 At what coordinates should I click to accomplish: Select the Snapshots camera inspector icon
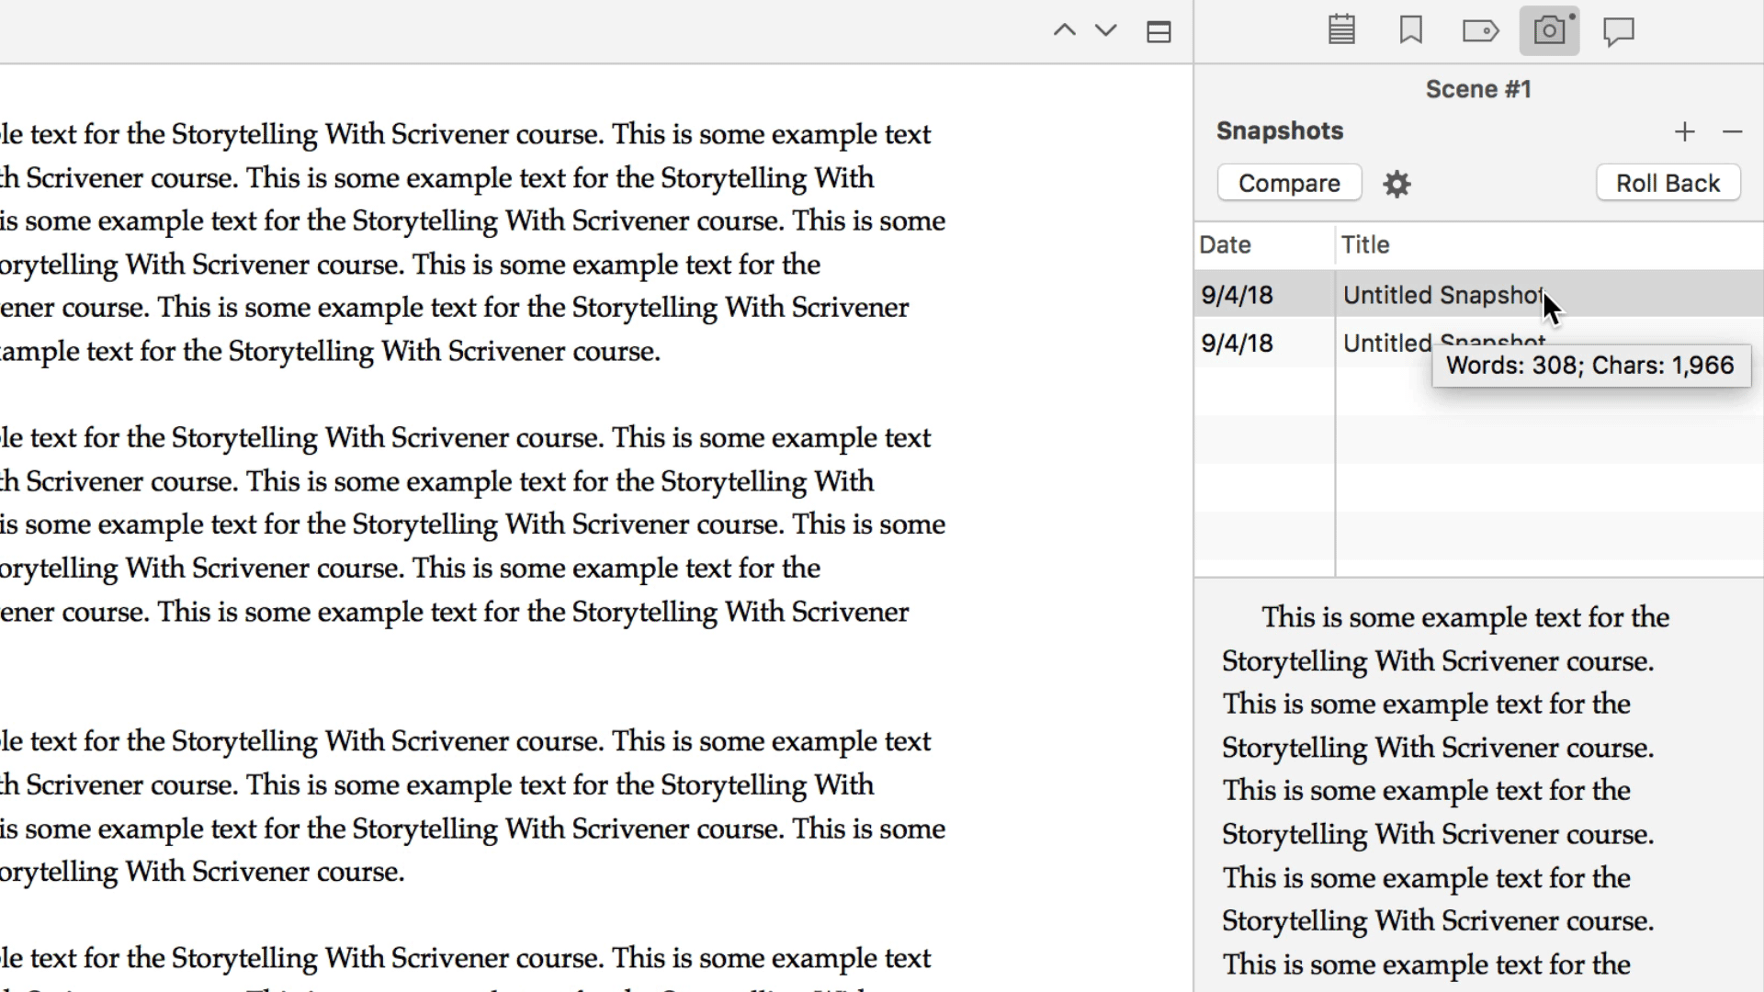point(1549,30)
